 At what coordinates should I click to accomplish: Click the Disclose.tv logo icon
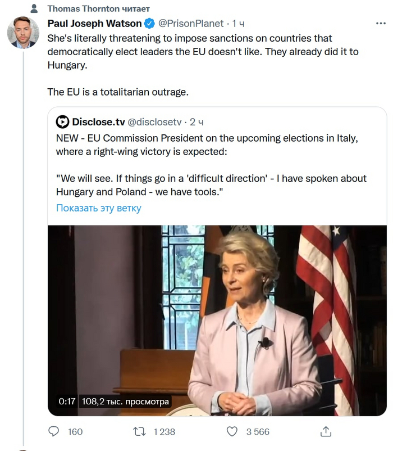(x=62, y=121)
